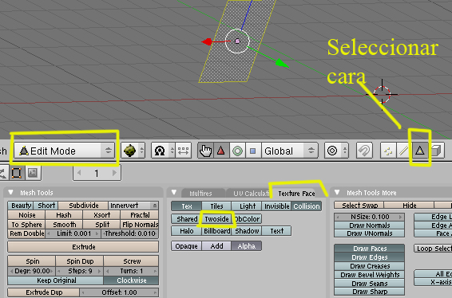Select the green ring rotate manipulator
Image resolution: width=452 pixels, height=298 pixels.
coord(237,151)
